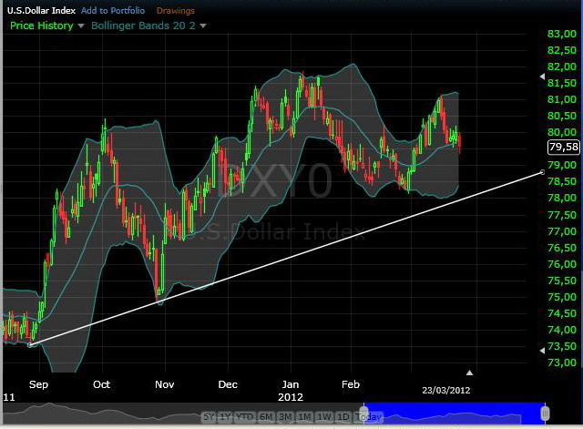Screen dimensions: 583x429
Task: Click the 23/03/2012 date label
Action: [x=445, y=391]
